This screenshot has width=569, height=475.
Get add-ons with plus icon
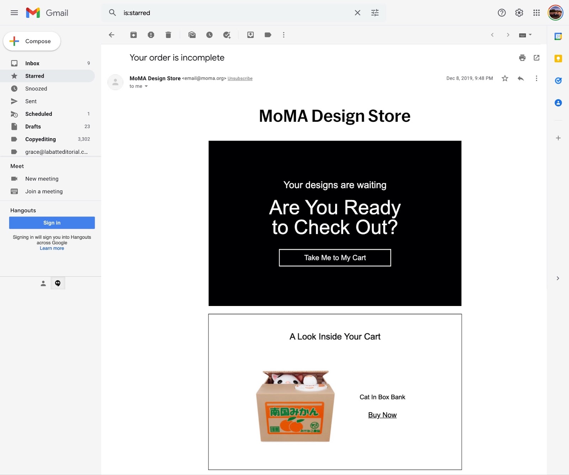coord(558,138)
